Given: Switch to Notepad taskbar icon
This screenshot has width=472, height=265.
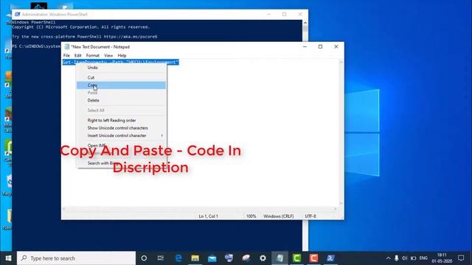Looking at the screenshot, I should click(280, 258).
